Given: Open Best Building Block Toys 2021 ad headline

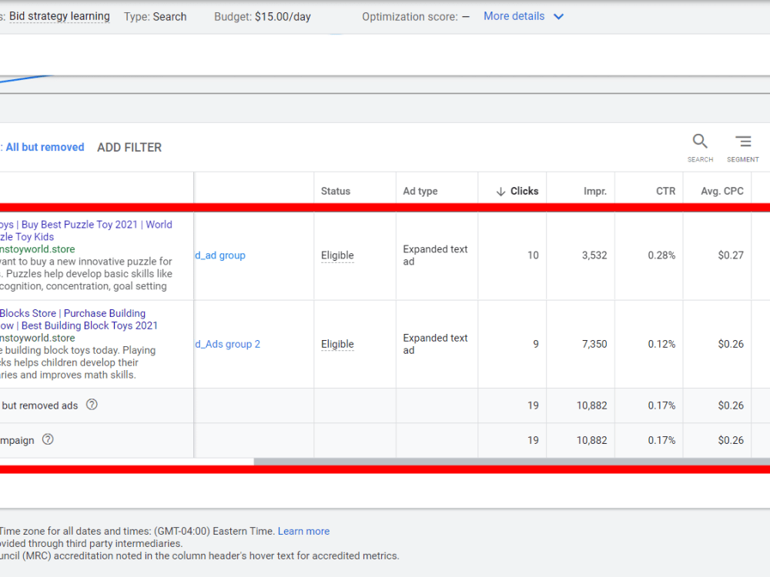Looking at the screenshot, I should coord(89,325).
